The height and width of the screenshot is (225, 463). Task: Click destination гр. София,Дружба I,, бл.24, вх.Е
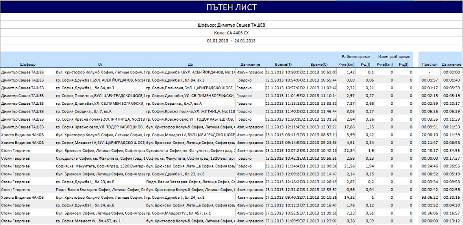[175, 197]
